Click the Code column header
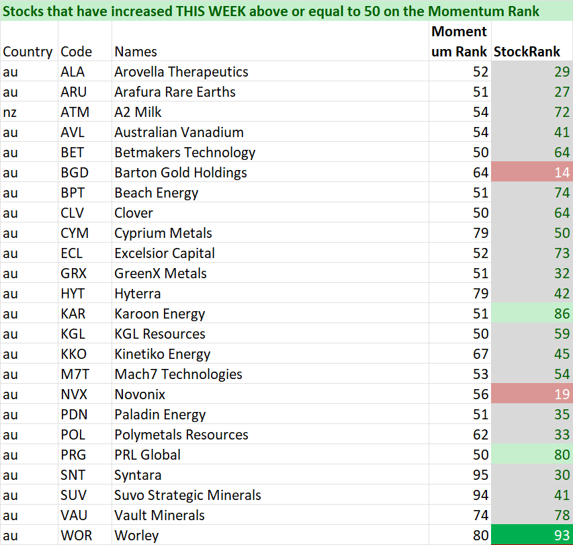573x545 pixels. click(x=85, y=41)
